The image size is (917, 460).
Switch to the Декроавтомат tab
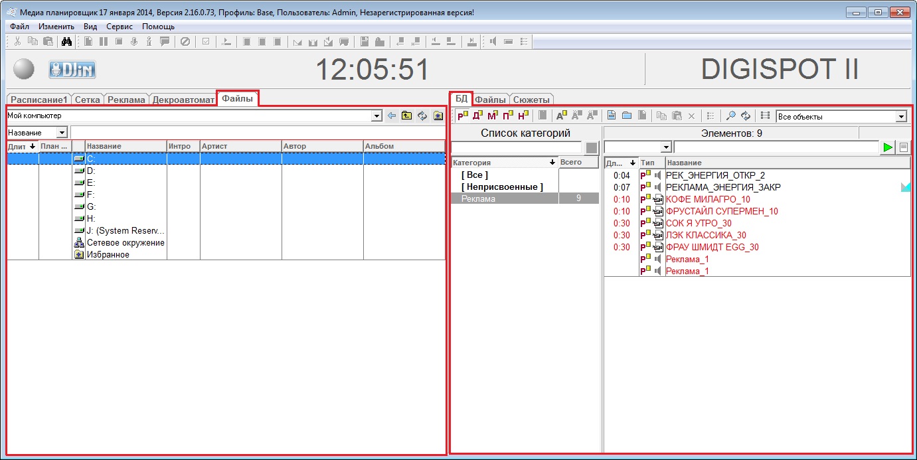183,100
